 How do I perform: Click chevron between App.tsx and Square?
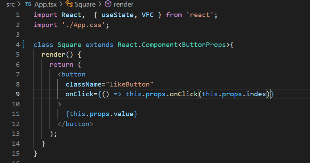pos(61,4)
